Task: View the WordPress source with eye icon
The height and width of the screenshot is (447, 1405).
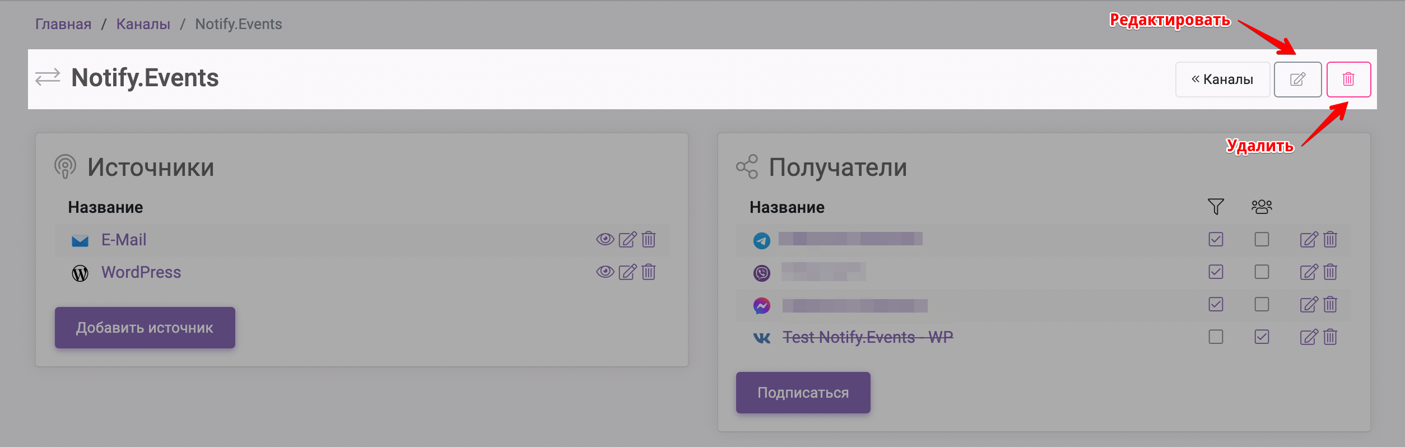Action: [605, 272]
